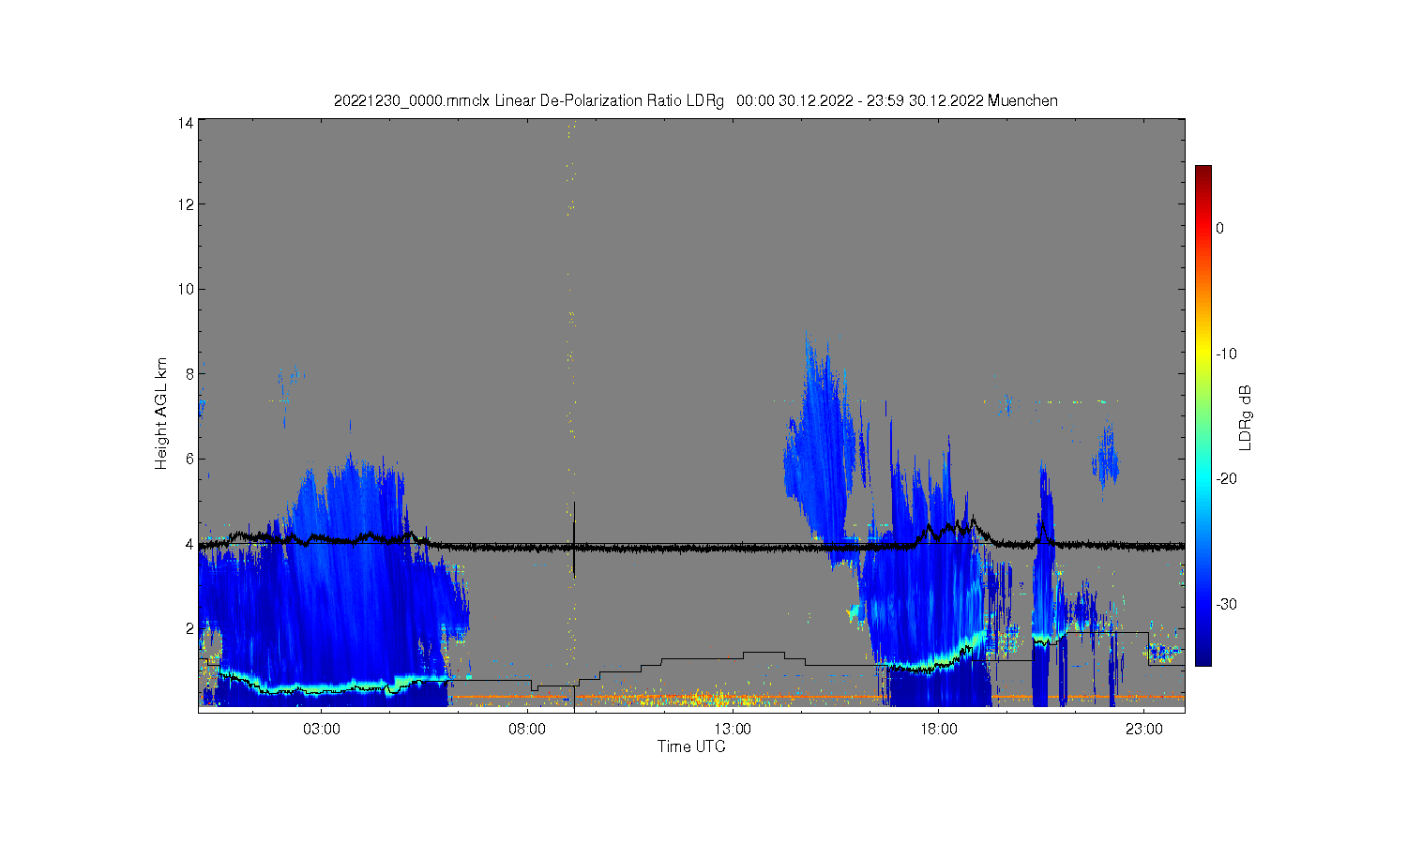Click the '-30' colorbar tick label
Image resolution: width=1407 pixels, height=844 pixels.
tap(1227, 604)
